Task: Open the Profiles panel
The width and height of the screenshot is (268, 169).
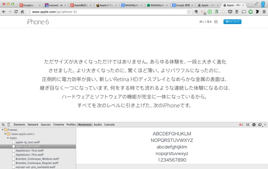Action: pos(71,125)
